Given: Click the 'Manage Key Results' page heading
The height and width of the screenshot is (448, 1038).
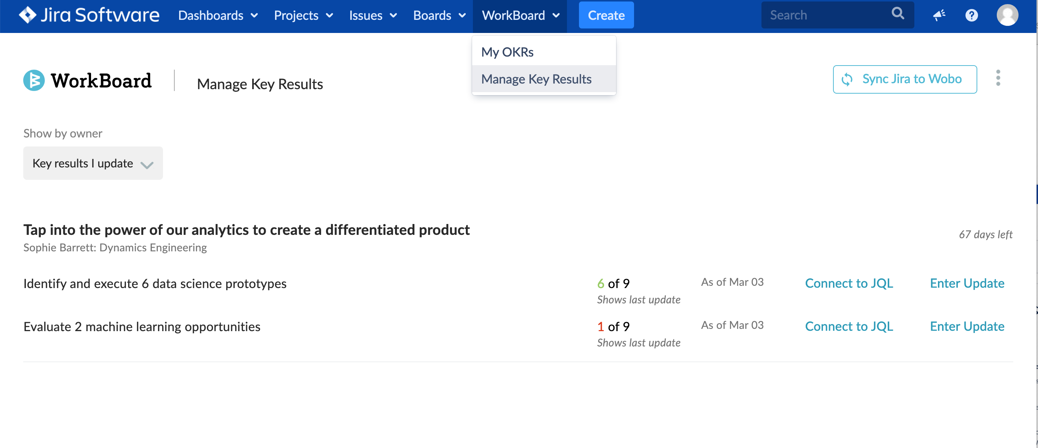Looking at the screenshot, I should 260,84.
